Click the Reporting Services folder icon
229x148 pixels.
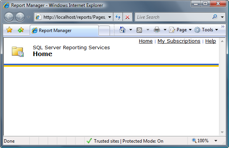click(18, 51)
